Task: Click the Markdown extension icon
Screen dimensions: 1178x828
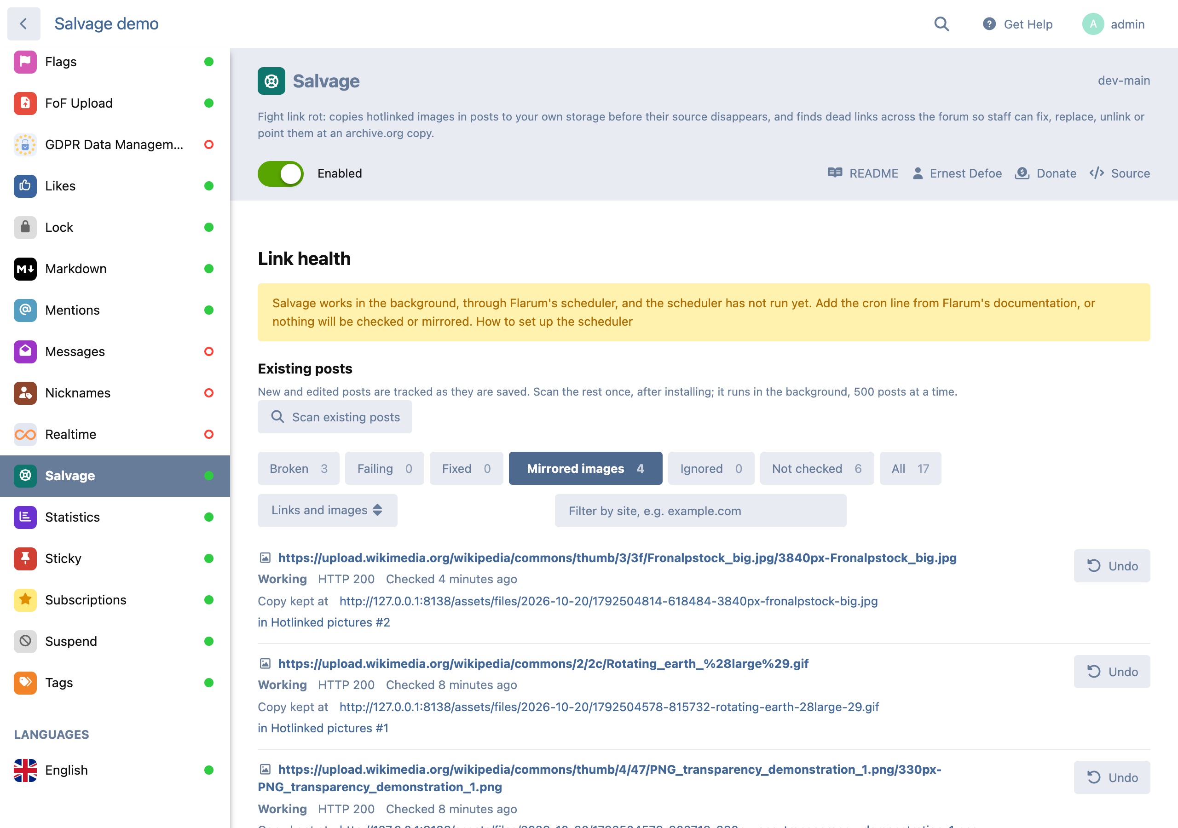Action: point(25,269)
